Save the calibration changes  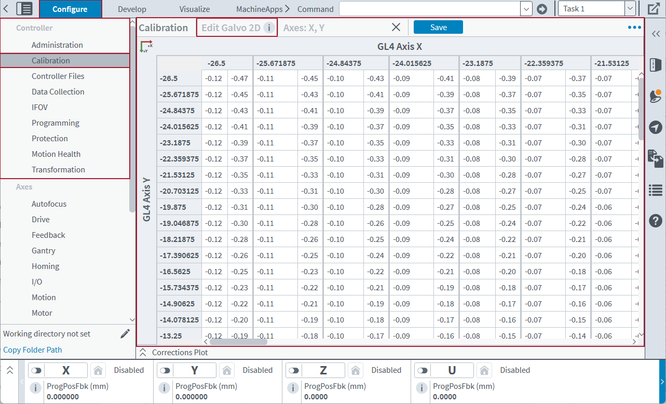438,27
